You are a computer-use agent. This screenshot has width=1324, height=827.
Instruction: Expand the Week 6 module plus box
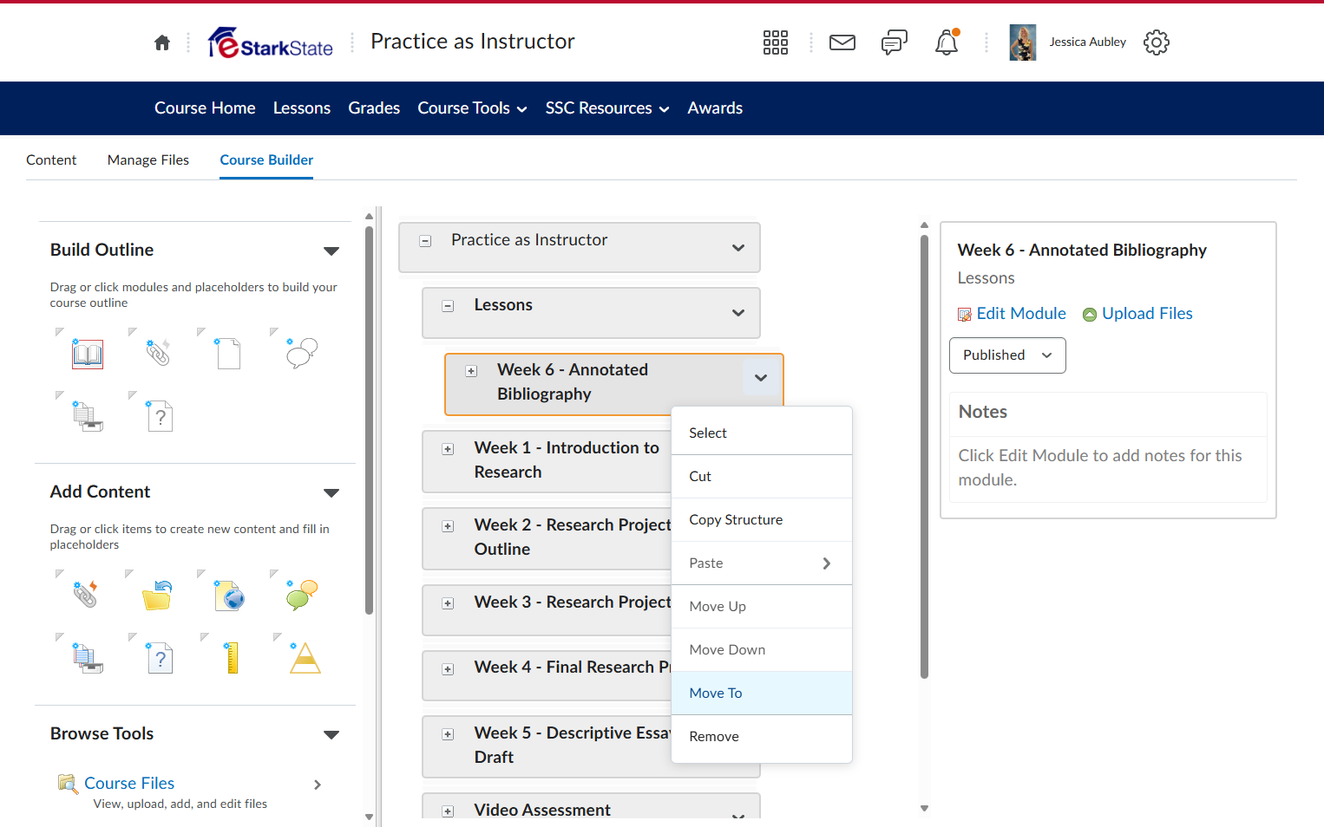[x=471, y=371]
